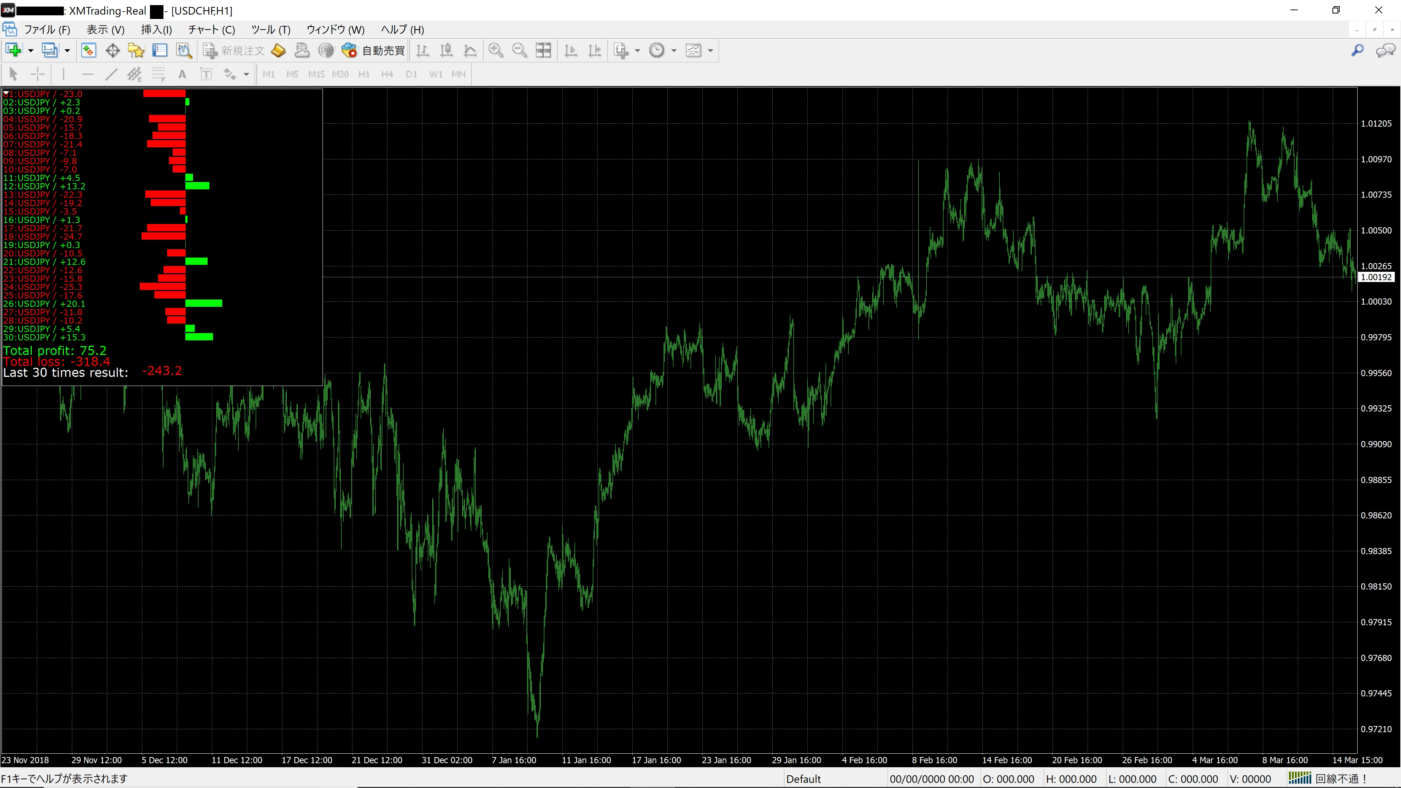
Task: Toggle chart shift from right edge
Action: point(594,50)
